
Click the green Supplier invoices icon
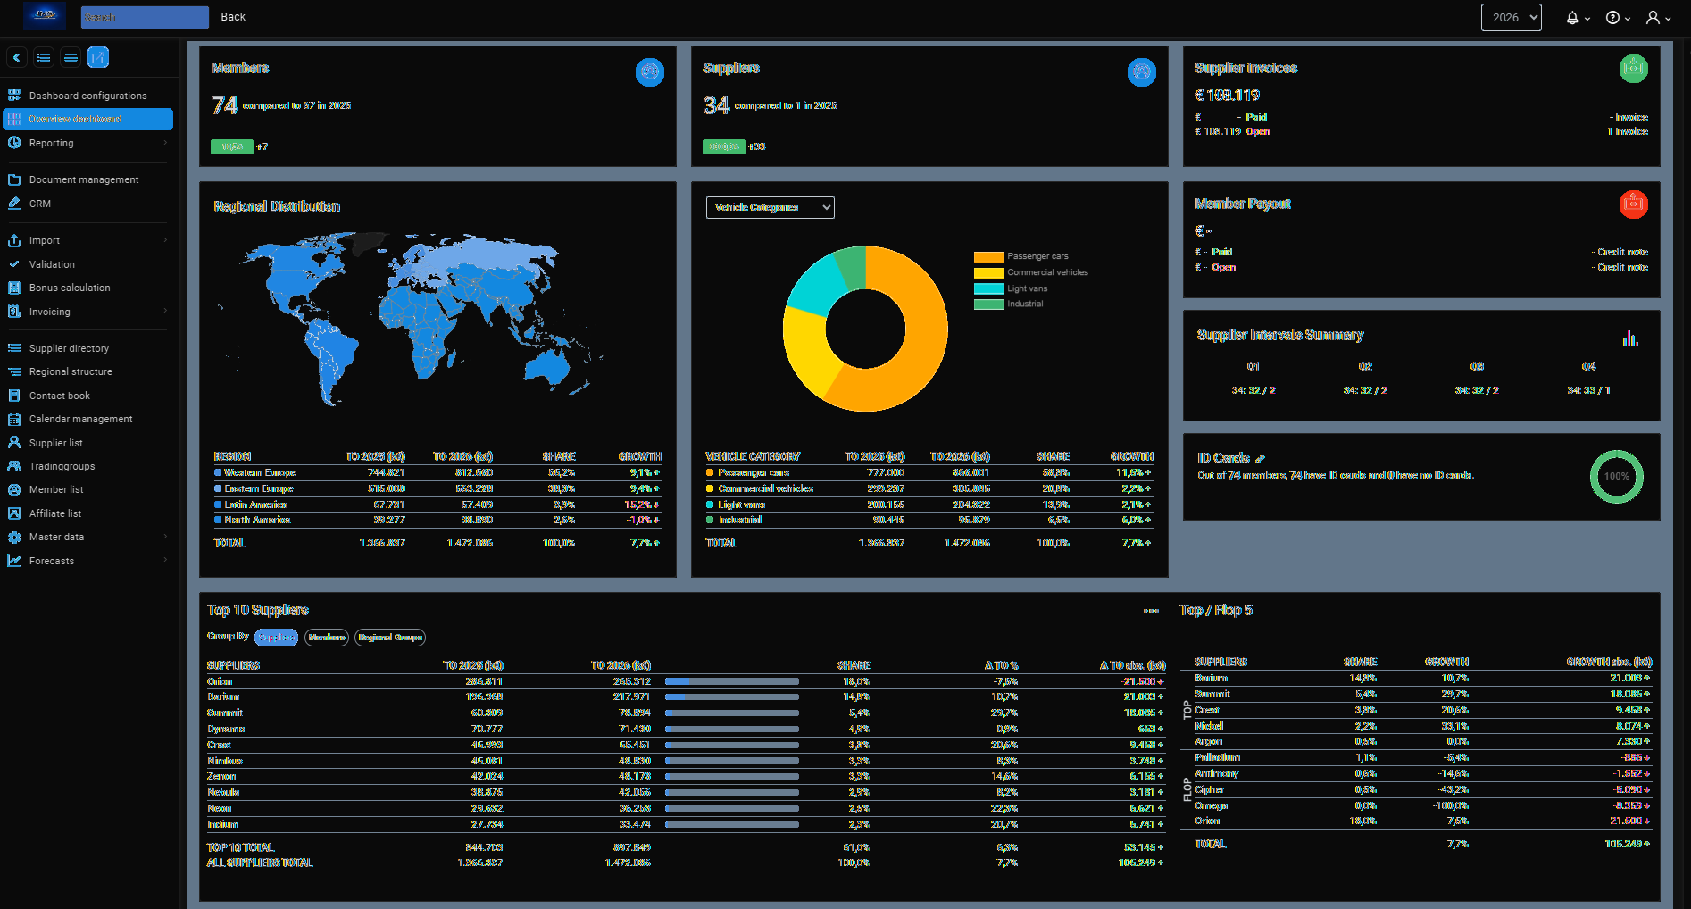1634,69
